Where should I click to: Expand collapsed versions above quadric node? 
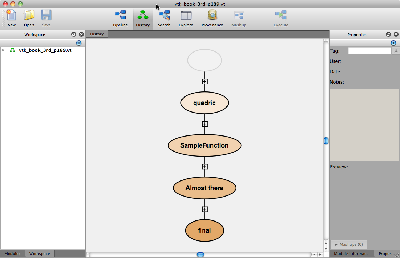pyautogui.click(x=205, y=81)
